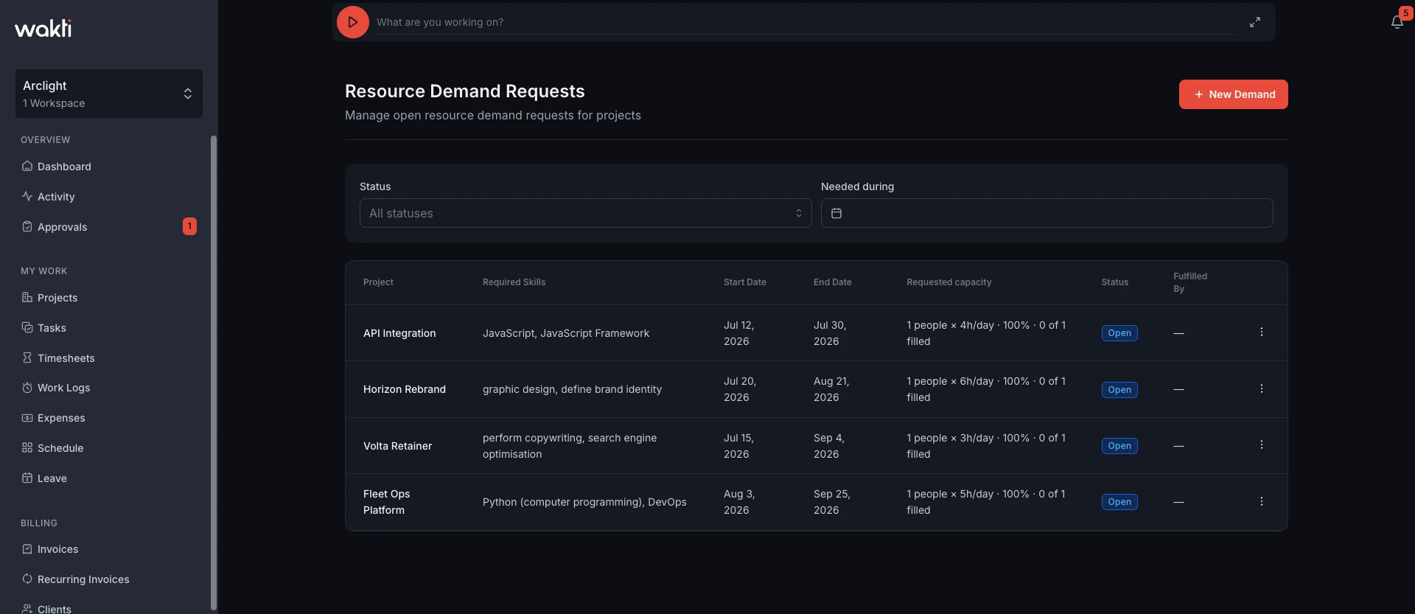Screen dimensions: 1415x614
Task: Focus the 'What are you working on?' field
Action: tap(806, 22)
